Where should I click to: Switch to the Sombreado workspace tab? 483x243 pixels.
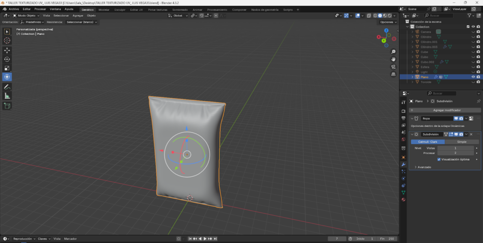pyautogui.click(x=180, y=9)
